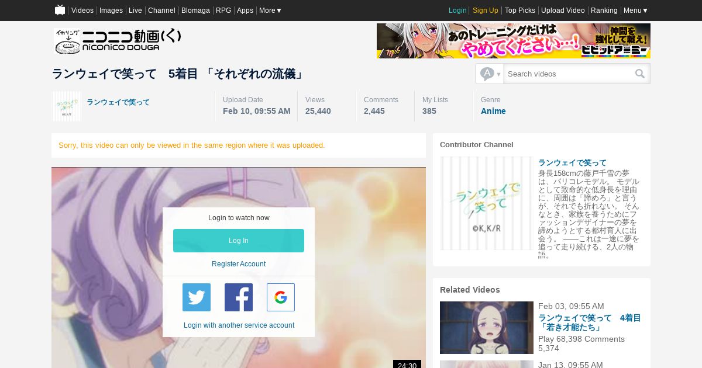Image resolution: width=702 pixels, height=368 pixels.
Task: Click uploader name ランウェイで笑って beside avatar
Action: [118, 102]
